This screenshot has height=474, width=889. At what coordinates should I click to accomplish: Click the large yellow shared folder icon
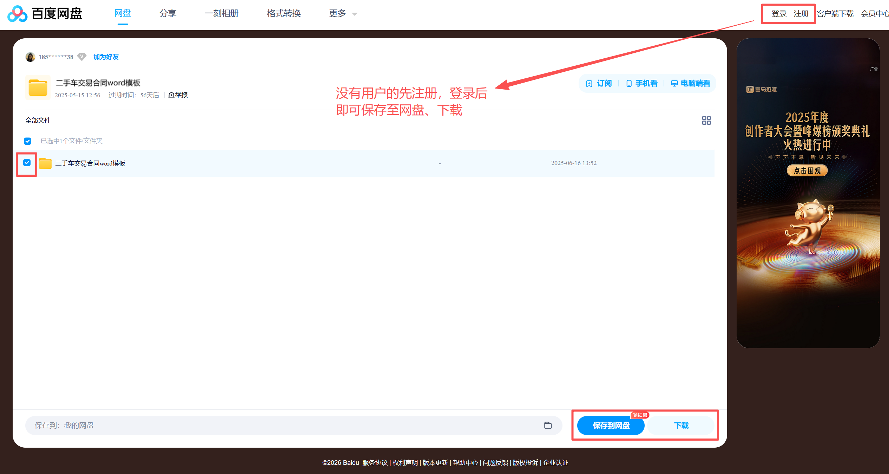tap(38, 87)
